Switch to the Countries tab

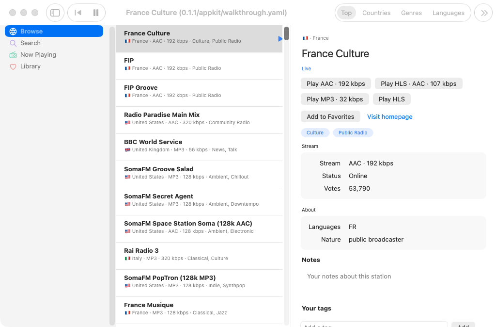[x=376, y=13]
